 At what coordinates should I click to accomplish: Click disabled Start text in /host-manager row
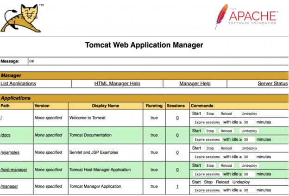[x=196, y=165]
